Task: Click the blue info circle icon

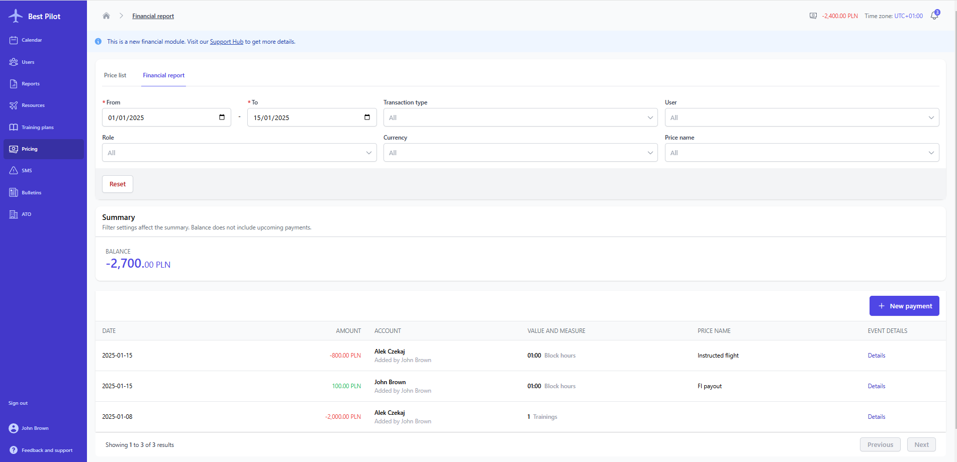Action: pos(98,42)
